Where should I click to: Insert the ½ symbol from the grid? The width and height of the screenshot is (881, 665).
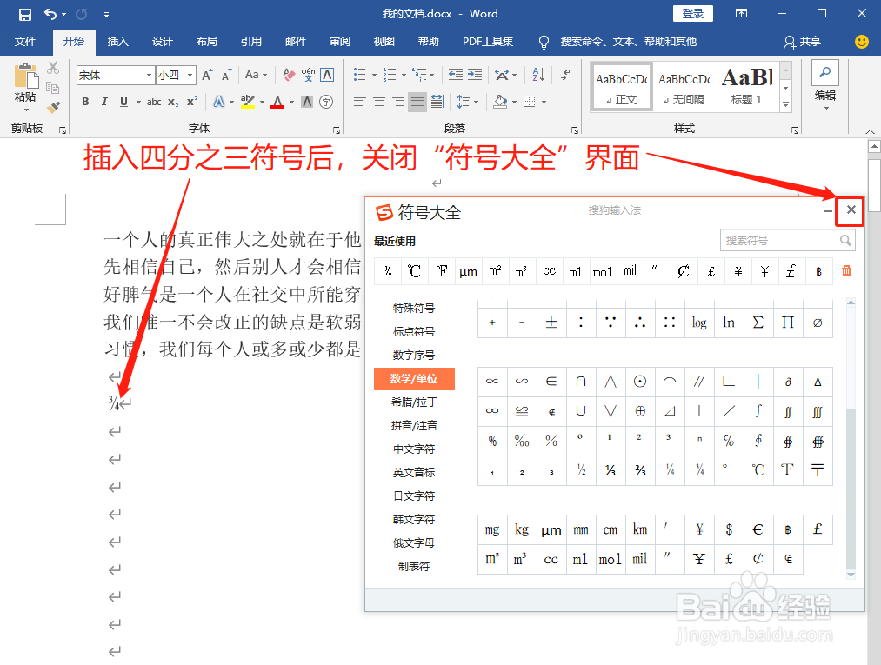pyautogui.click(x=581, y=469)
